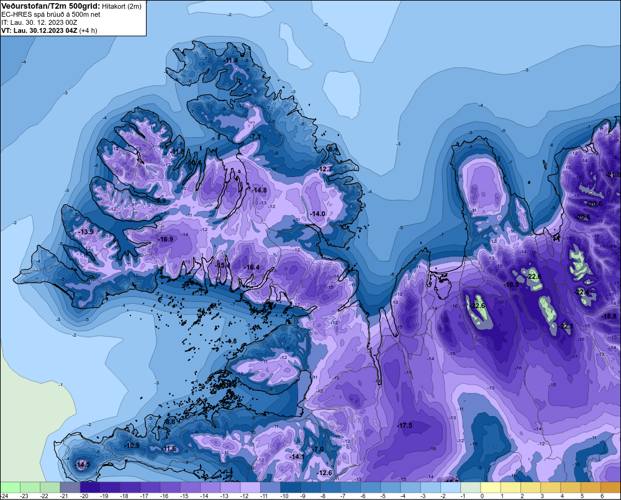621x500 pixels.
Task: Select the -10.9 temperature value
Action: click(x=132, y=445)
